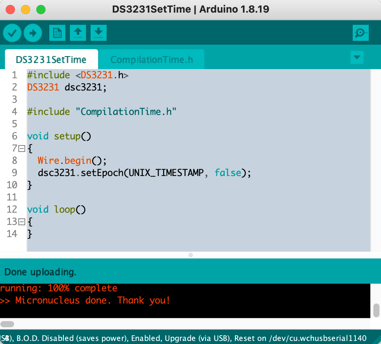The height and width of the screenshot is (344, 381).
Task: Click the 'void loop()' line
Action: (x=57, y=210)
